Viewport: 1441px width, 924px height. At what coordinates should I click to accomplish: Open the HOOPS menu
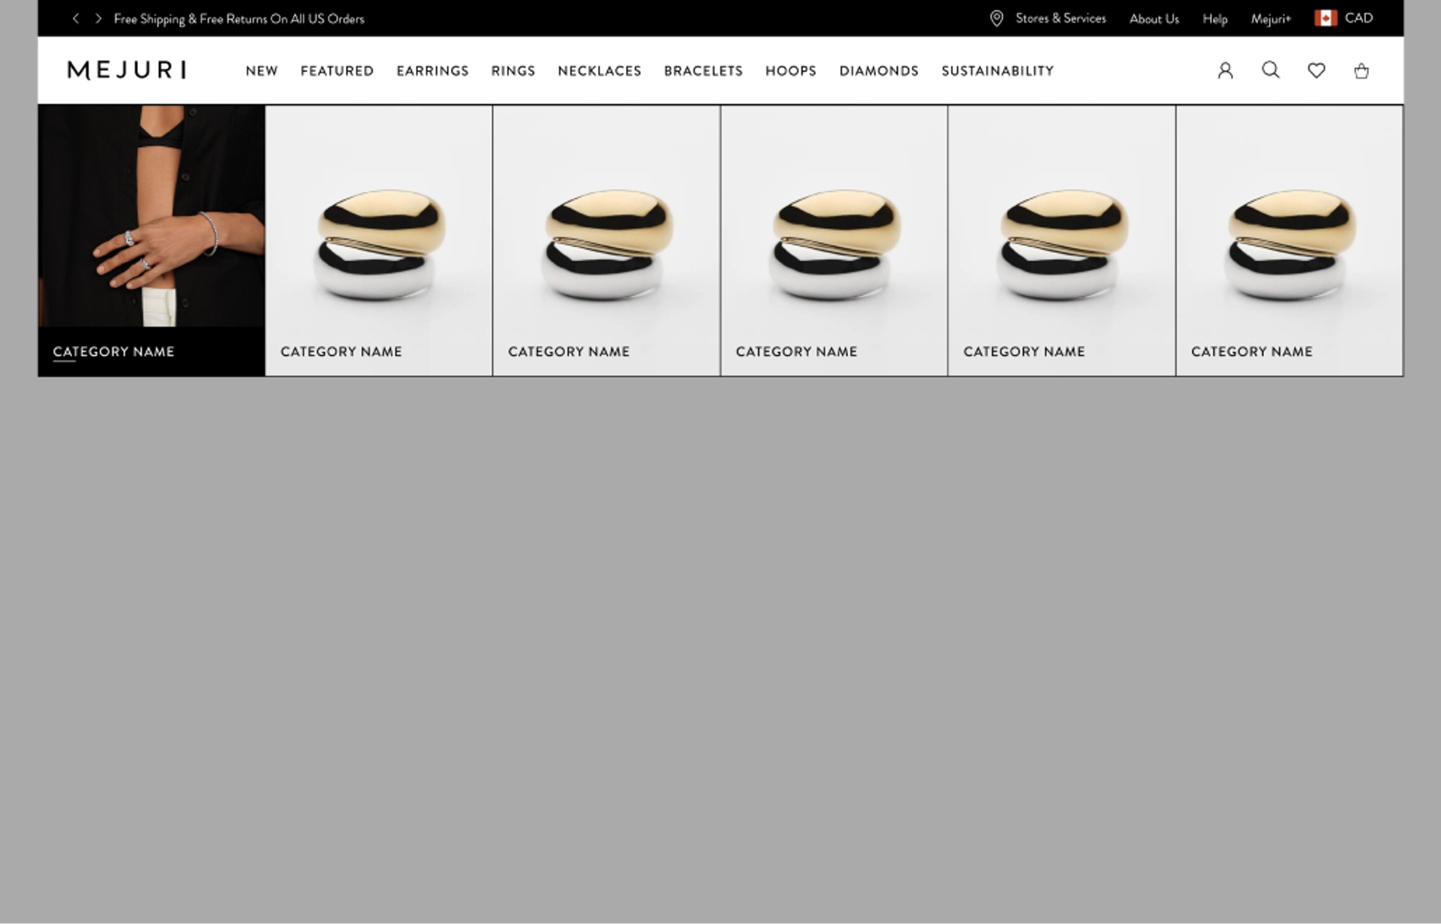click(x=791, y=71)
